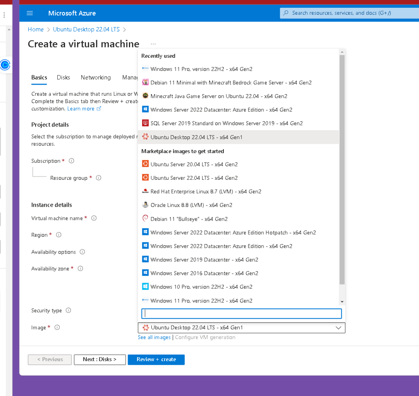Select Red Hat Enterprise Linux 8.7 (LVM)

click(238, 192)
